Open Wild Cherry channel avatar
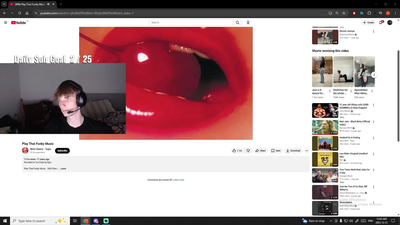400x225 pixels. tap(25, 151)
